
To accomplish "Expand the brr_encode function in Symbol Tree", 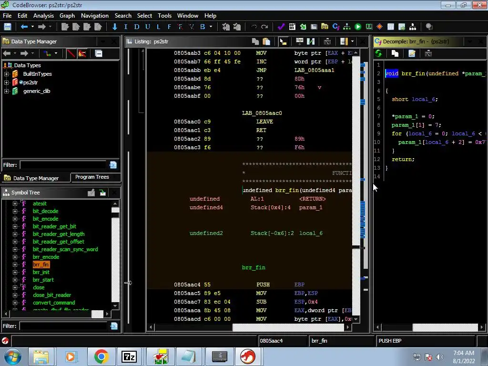I will tap(15, 257).
